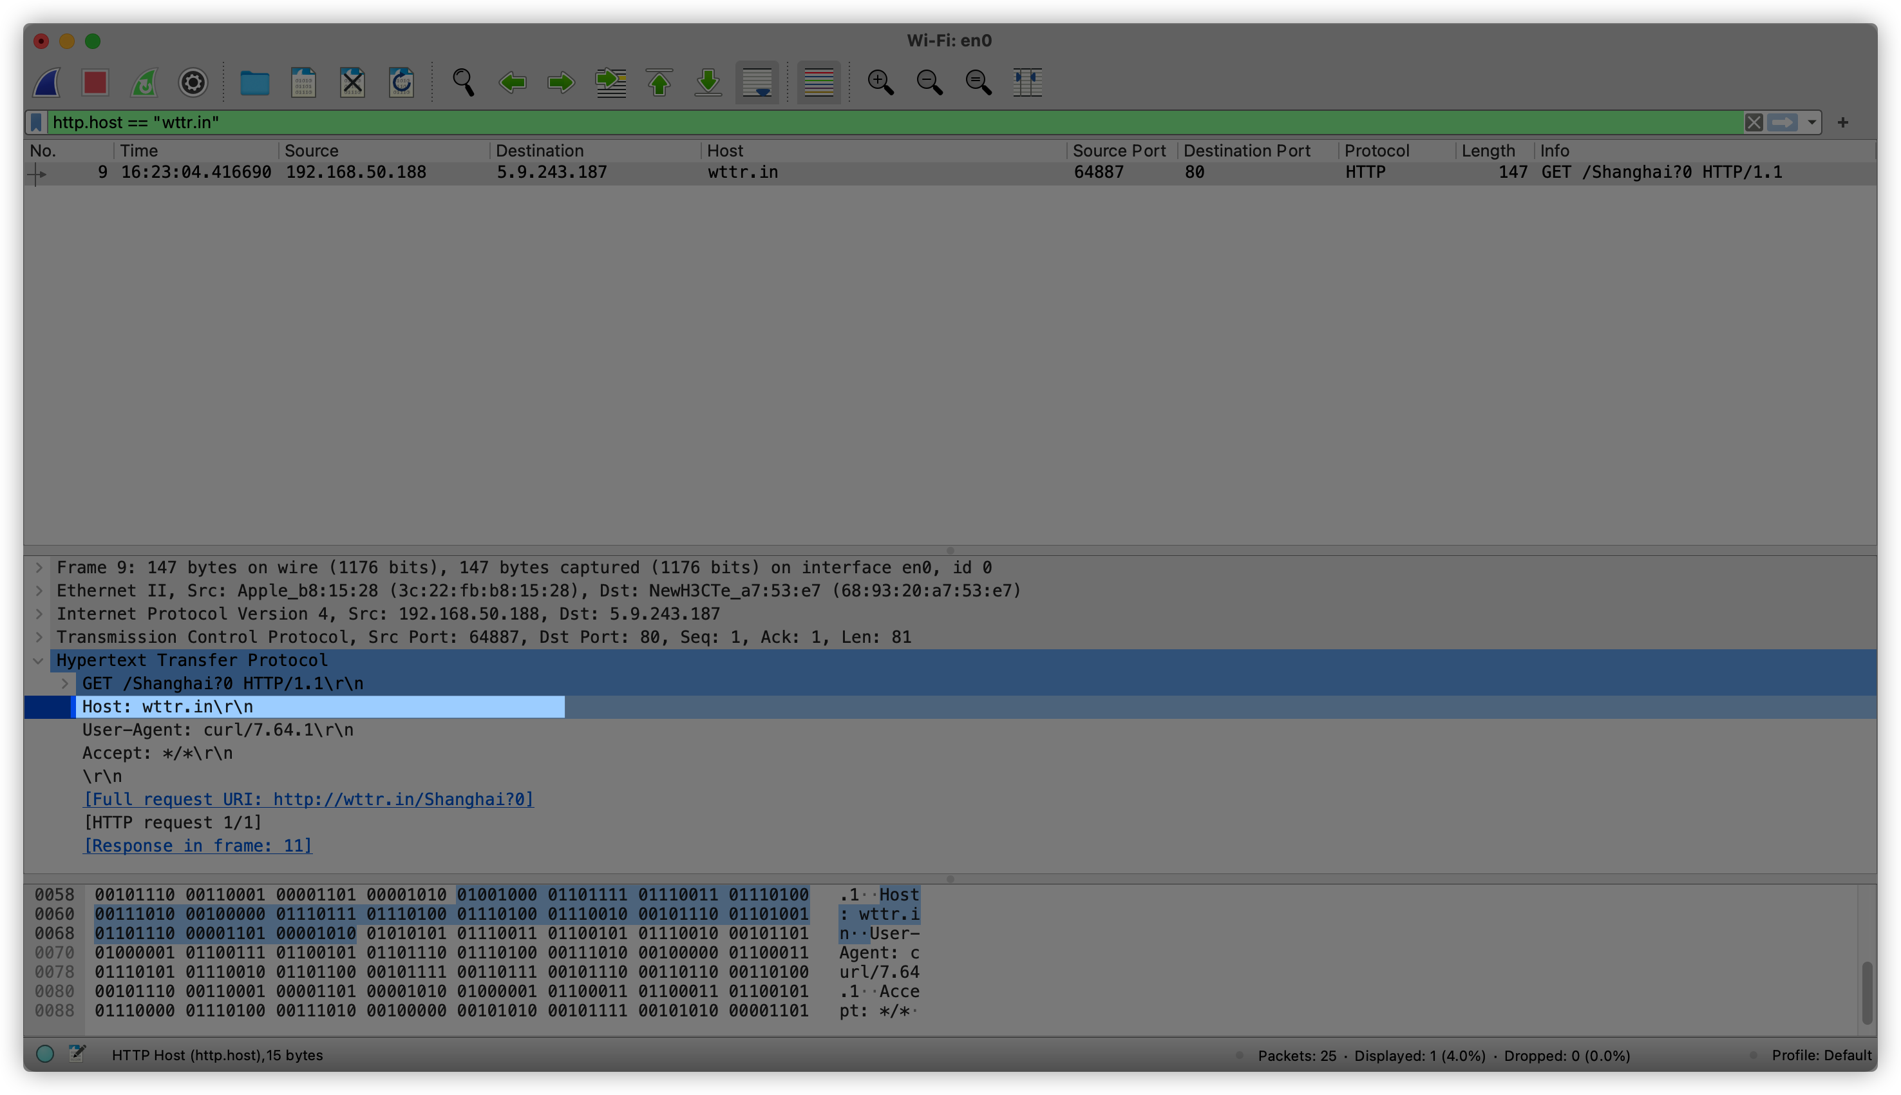
Task: Start capturing packets with shark fin icon
Action: tap(46, 82)
